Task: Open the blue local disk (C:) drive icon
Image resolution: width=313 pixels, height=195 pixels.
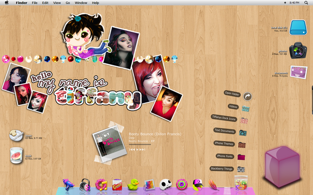Action: click(x=298, y=27)
